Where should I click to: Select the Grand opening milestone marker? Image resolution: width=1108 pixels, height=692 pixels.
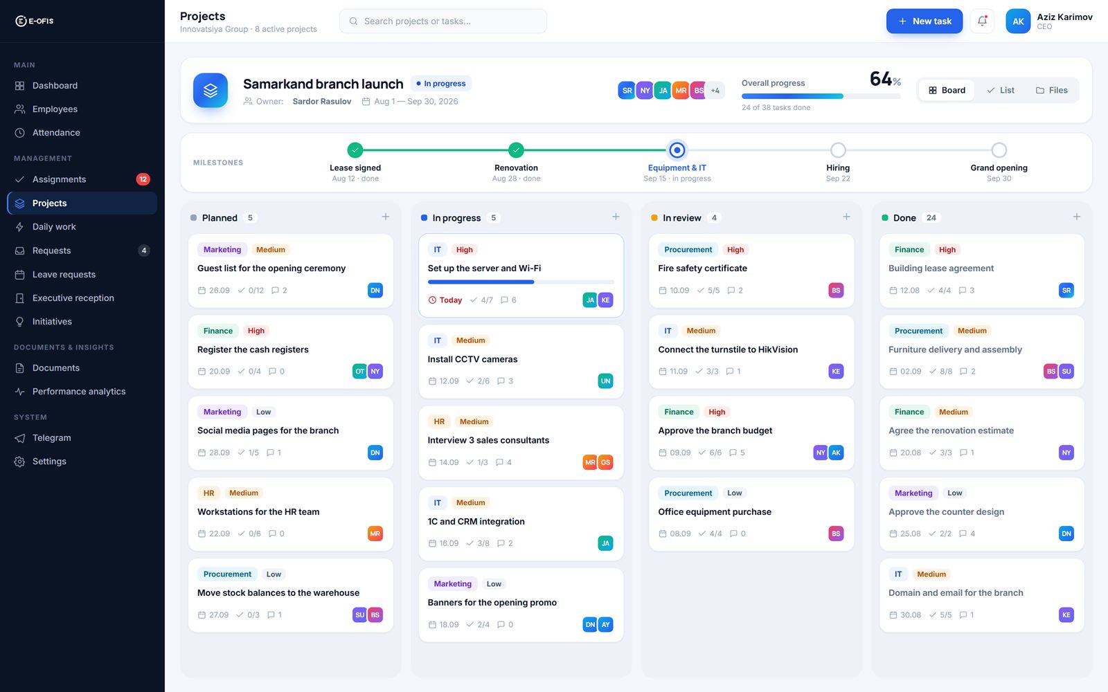click(999, 150)
